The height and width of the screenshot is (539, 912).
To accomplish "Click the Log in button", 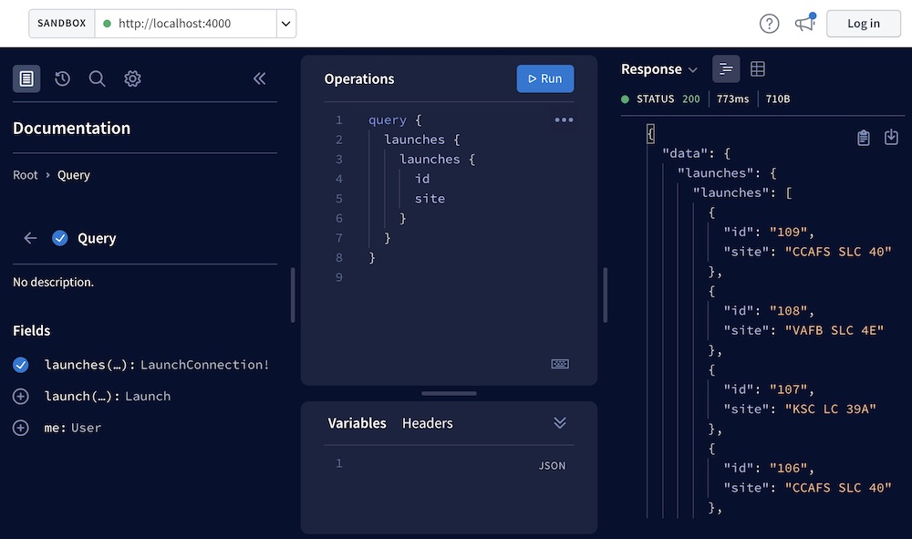I will 863,23.
